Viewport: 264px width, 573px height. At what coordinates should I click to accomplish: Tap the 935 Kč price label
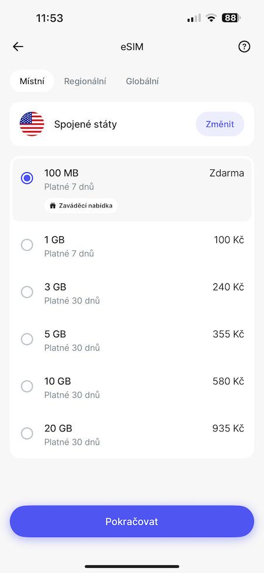coord(228,428)
